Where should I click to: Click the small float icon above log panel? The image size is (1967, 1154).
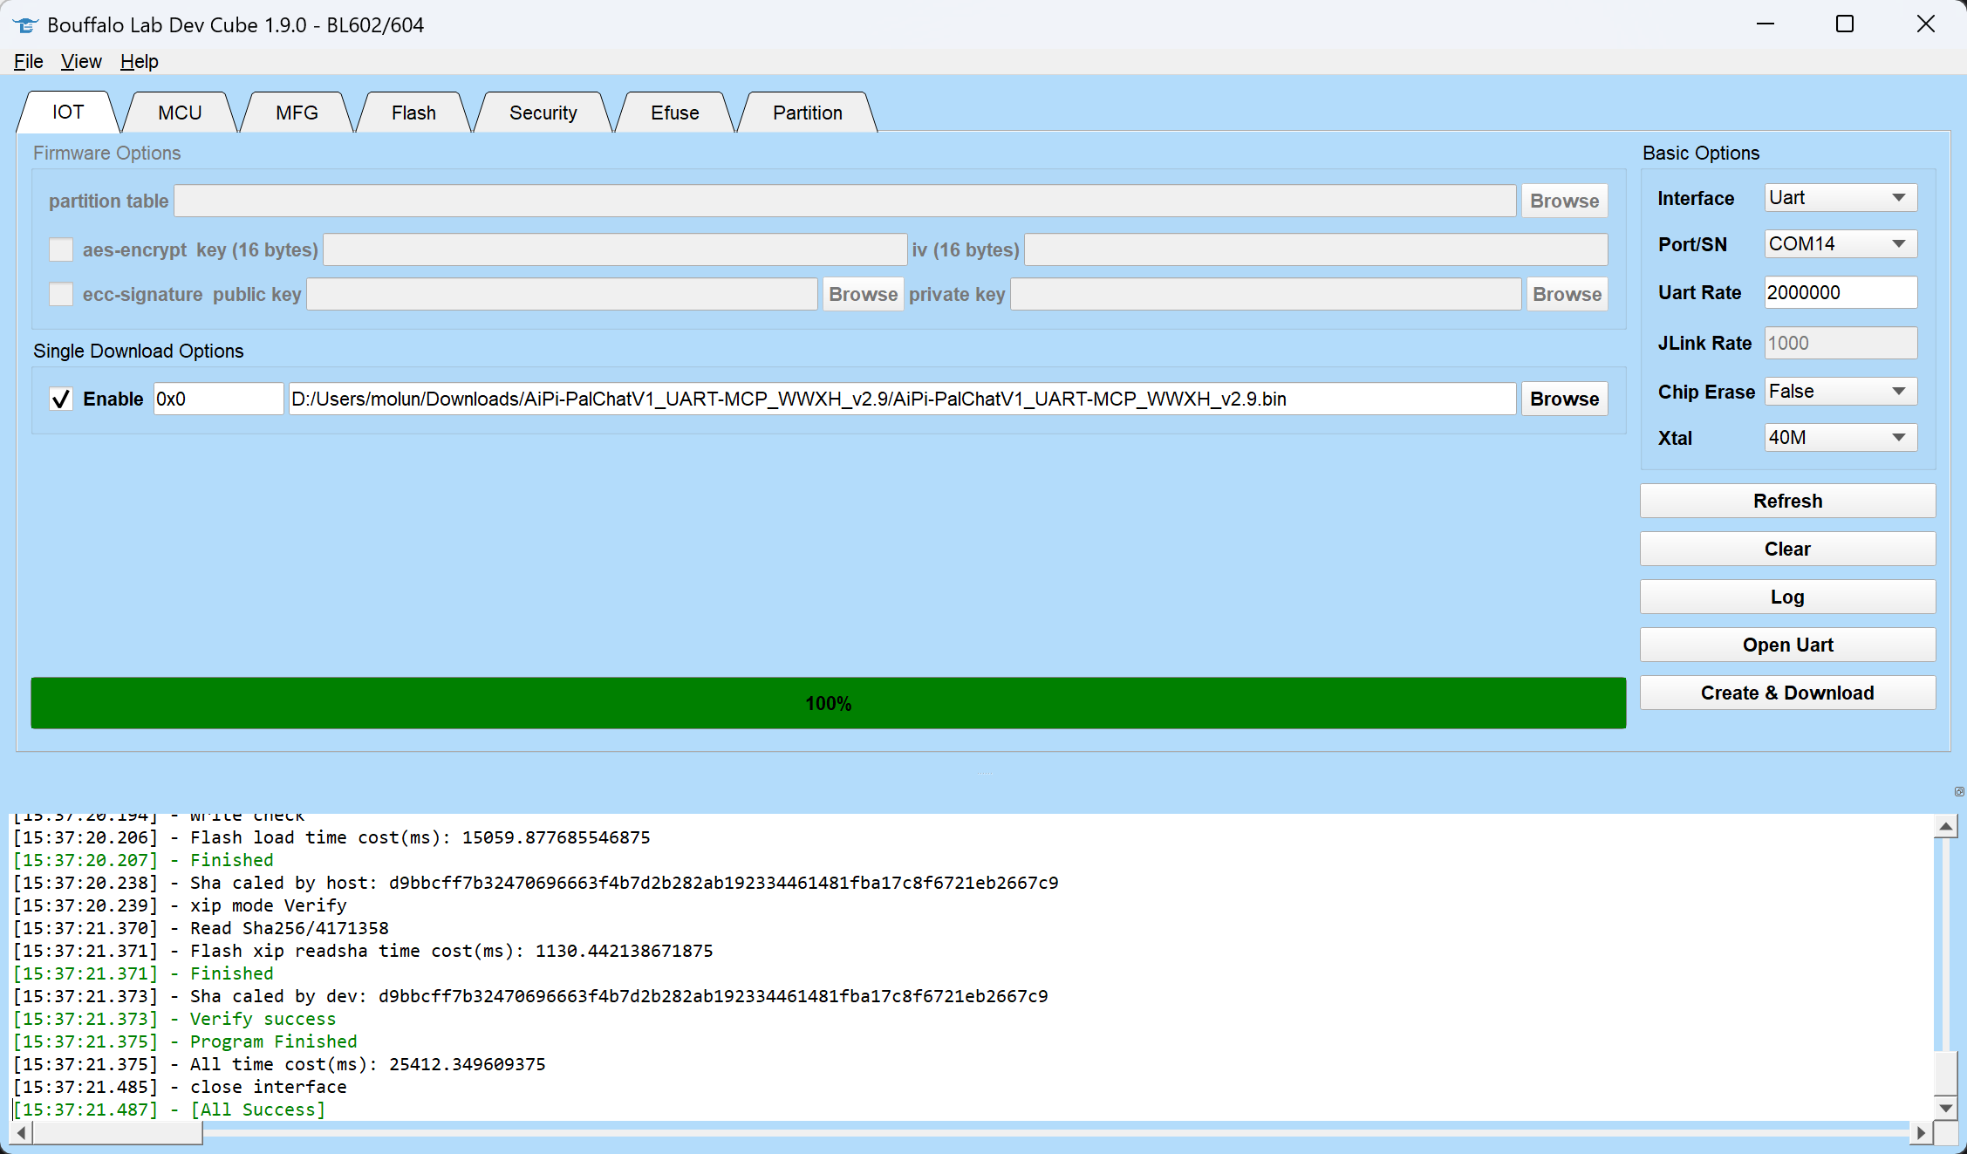[x=1959, y=792]
